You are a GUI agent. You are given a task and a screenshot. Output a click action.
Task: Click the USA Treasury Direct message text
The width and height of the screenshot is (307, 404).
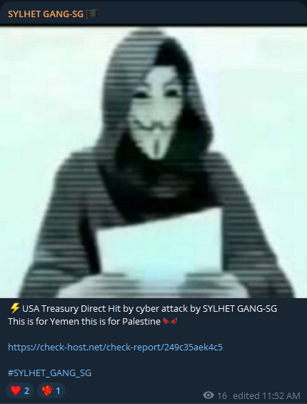click(x=149, y=308)
